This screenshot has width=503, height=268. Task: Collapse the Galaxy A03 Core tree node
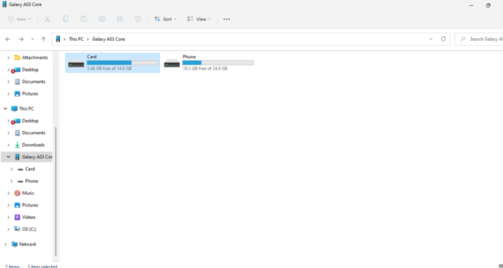[x=9, y=157]
